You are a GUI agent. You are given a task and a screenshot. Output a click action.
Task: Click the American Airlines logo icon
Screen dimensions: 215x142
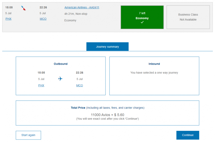tap(24, 8)
